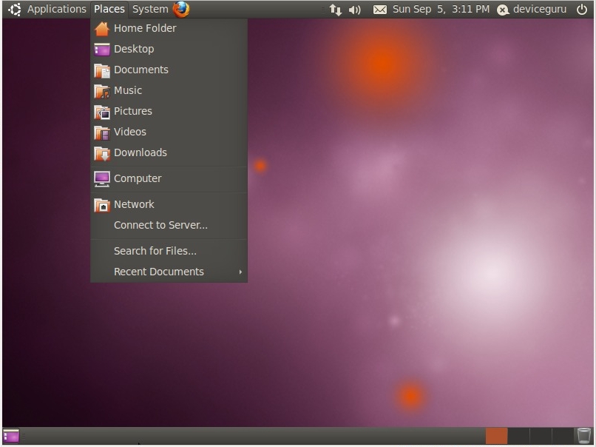Open the Trash icon in bottom panel
This screenshot has width=596, height=447.
(x=584, y=436)
